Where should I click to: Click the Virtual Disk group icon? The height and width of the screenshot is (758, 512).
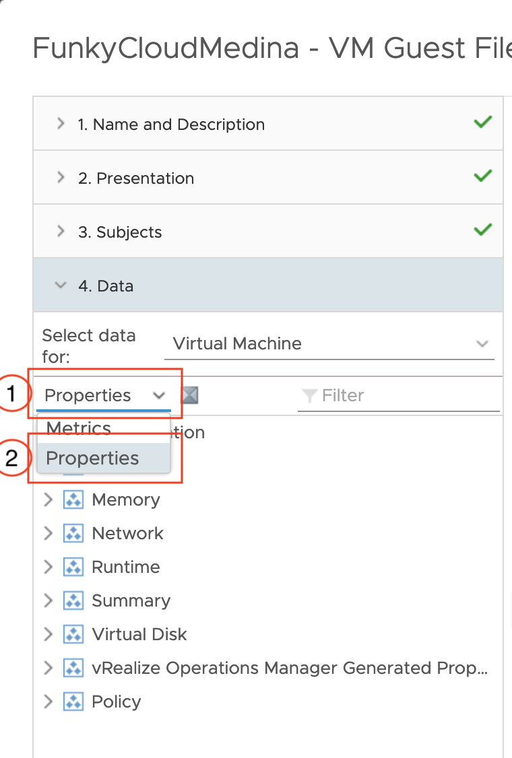point(73,634)
